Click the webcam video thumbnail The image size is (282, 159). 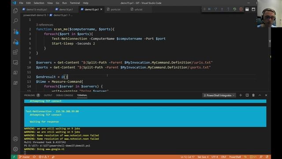pos(269,14)
